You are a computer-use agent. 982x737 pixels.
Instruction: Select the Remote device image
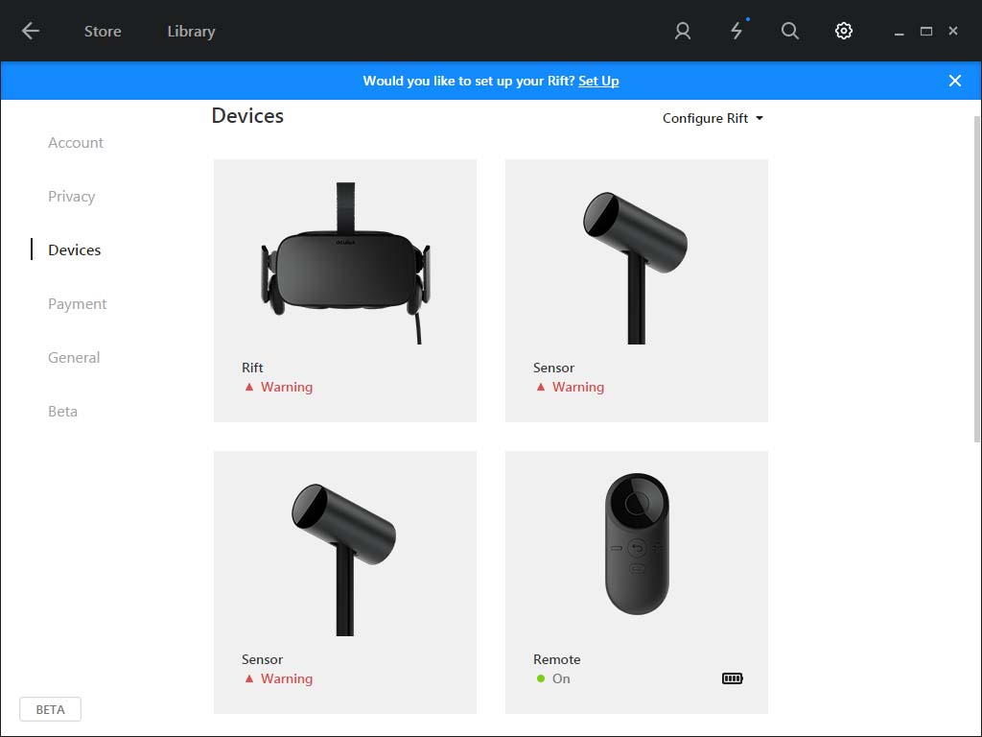(x=637, y=544)
